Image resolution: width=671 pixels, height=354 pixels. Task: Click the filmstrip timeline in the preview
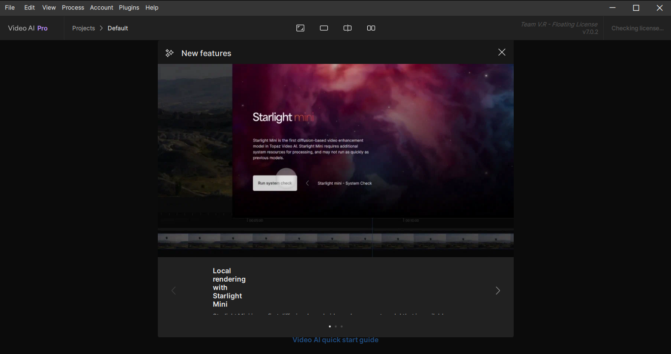[x=336, y=241]
